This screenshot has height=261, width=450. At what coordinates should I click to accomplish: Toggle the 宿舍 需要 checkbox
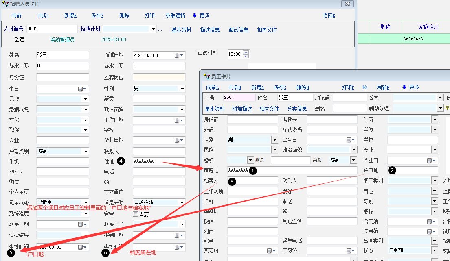click(x=136, y=214)
